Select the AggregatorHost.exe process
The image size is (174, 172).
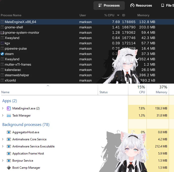(87, 132)
